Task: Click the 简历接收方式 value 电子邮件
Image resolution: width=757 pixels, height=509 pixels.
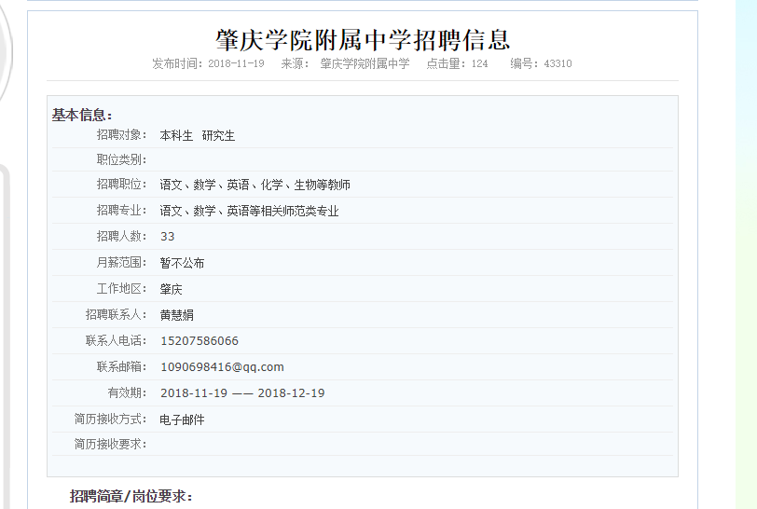Action: pos(182,420)
